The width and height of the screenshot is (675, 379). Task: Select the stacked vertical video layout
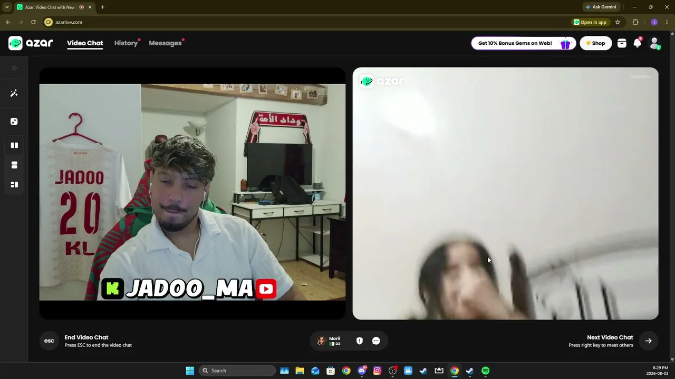[x=14, y=165]
